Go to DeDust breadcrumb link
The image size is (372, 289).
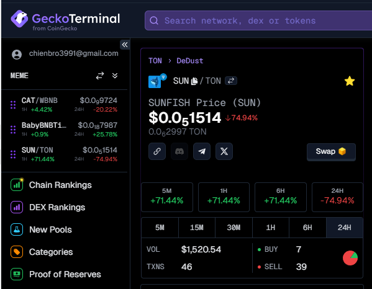click(190, 61)
